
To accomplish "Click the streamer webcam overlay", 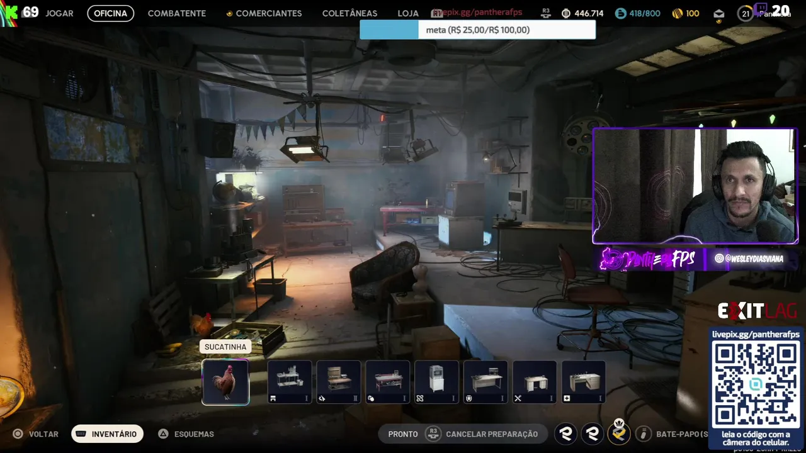I will click(x=695, y=186).
